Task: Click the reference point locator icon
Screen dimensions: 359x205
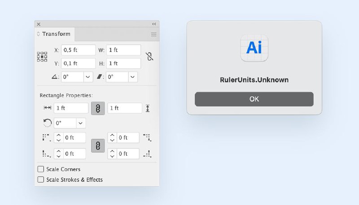Action: click(x=42, y=56)
